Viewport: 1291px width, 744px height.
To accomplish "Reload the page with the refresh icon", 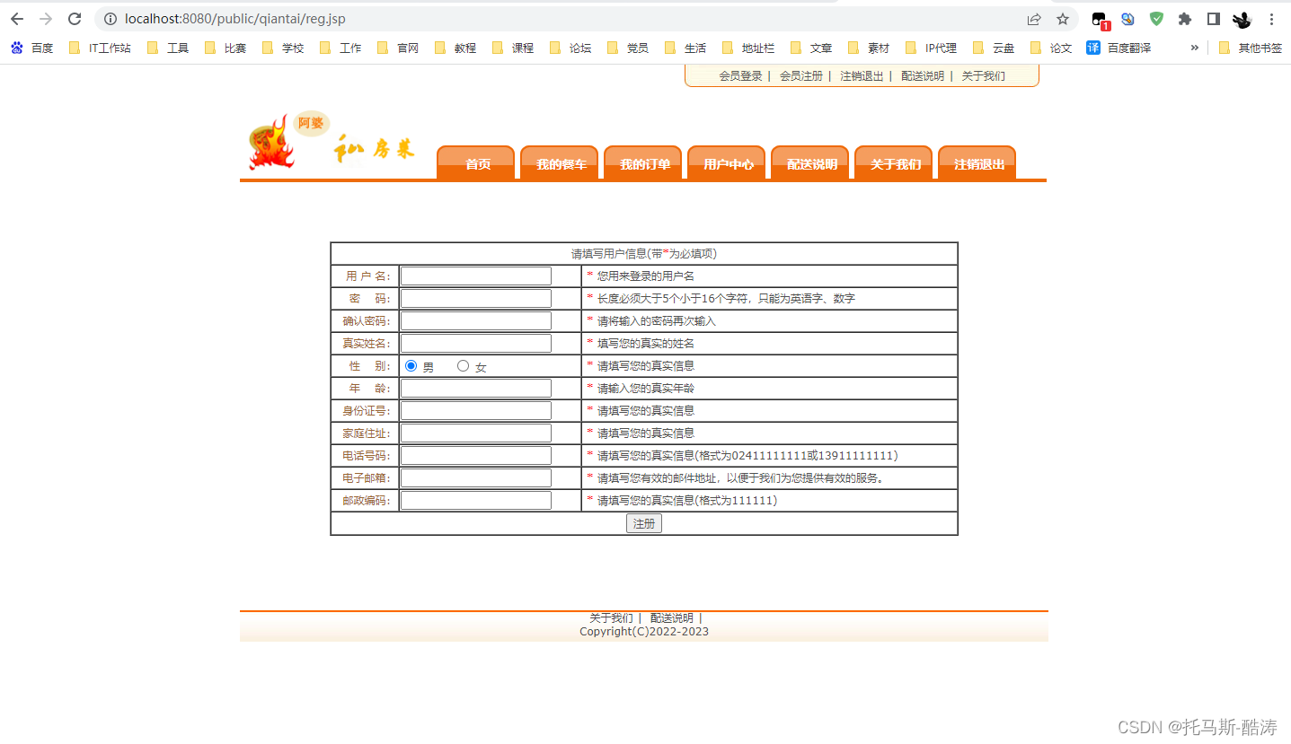I will [75, 19].
